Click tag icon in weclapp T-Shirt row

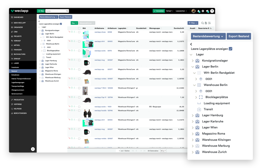pyautogui.click(x=69, y=88)
